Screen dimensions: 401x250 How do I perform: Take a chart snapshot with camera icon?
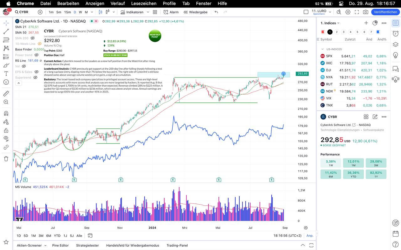(366, 12)
